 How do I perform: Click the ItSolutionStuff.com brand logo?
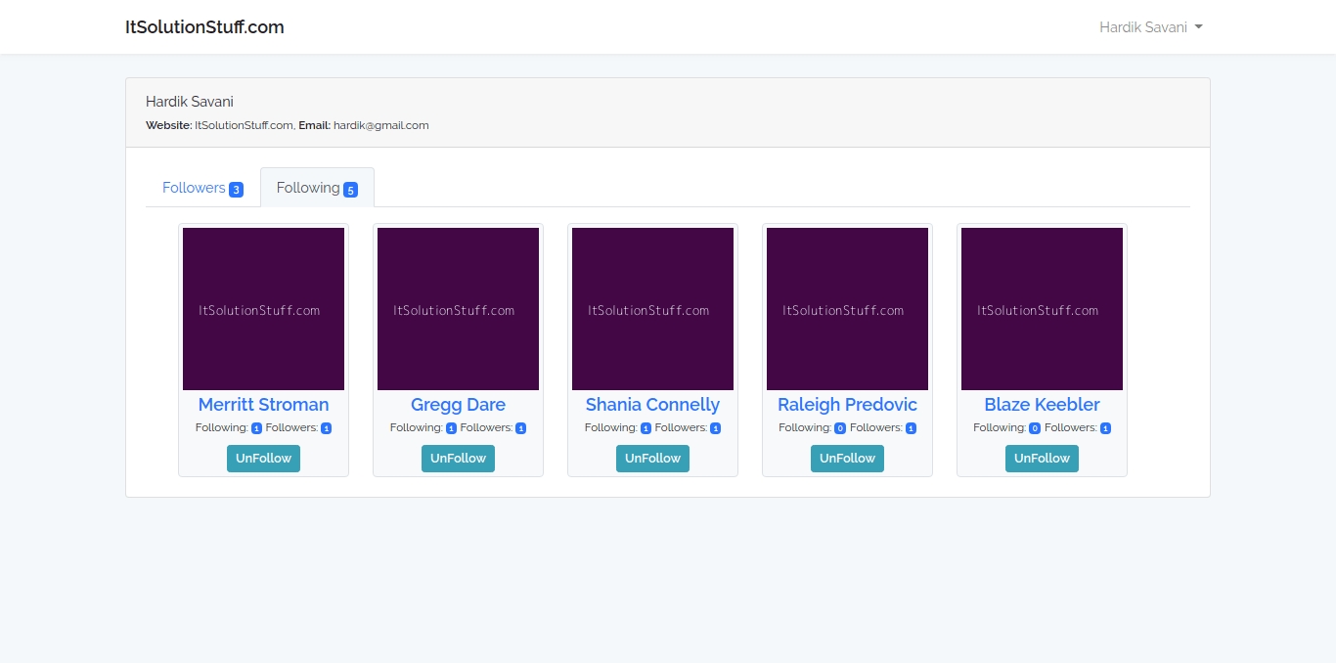204,27
